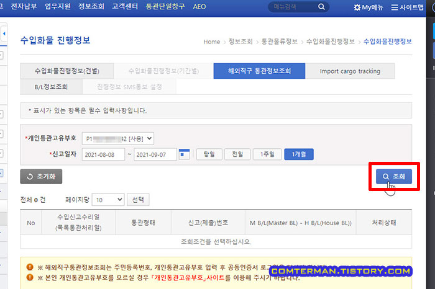Open the 업무지원 top menu
This screenshot has width=435, height=289.
(x=58, y=6)
